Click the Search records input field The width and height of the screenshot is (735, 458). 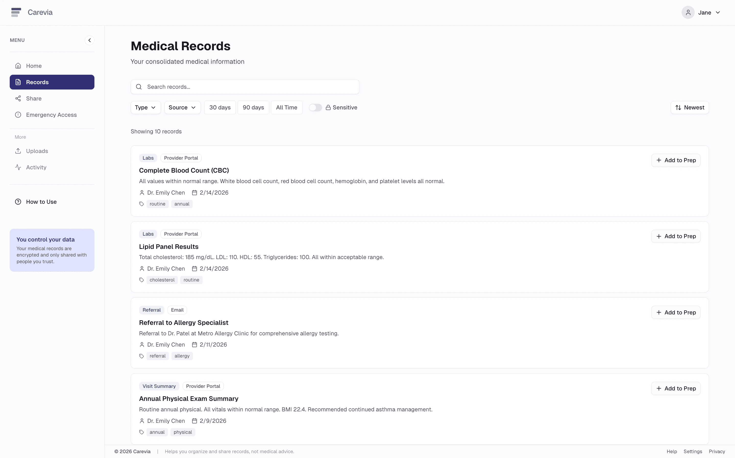245,87
